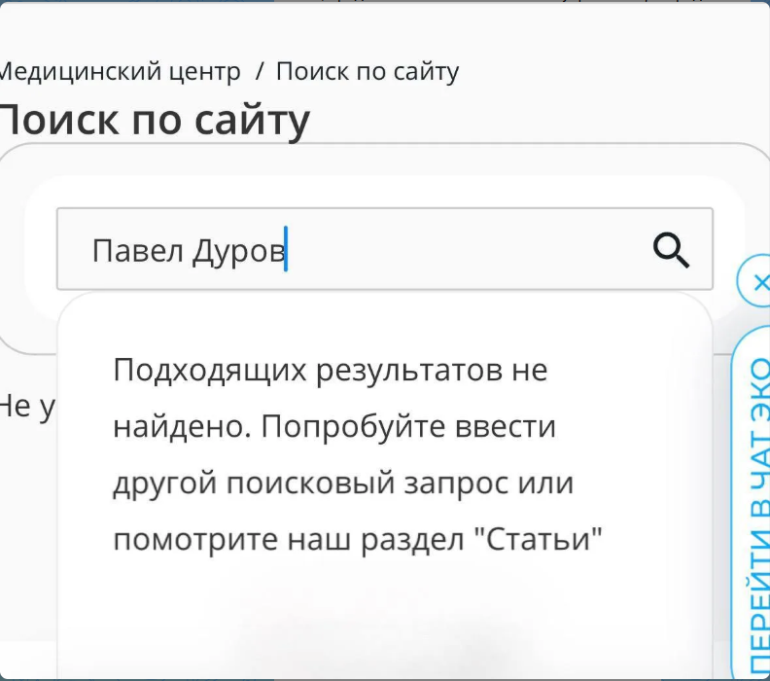This screenshot has width=770, height=681.
Task: Click the Поиск по сайту page heading
Action: pyautogui.click(x=155, y=121)
